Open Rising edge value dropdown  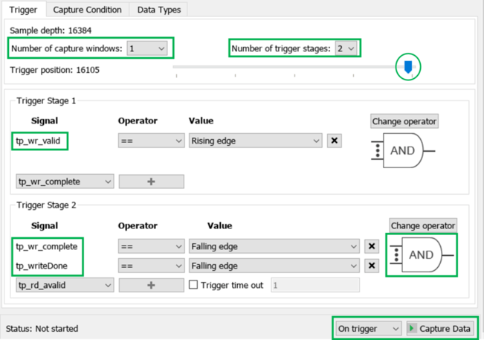coord(254,141)
